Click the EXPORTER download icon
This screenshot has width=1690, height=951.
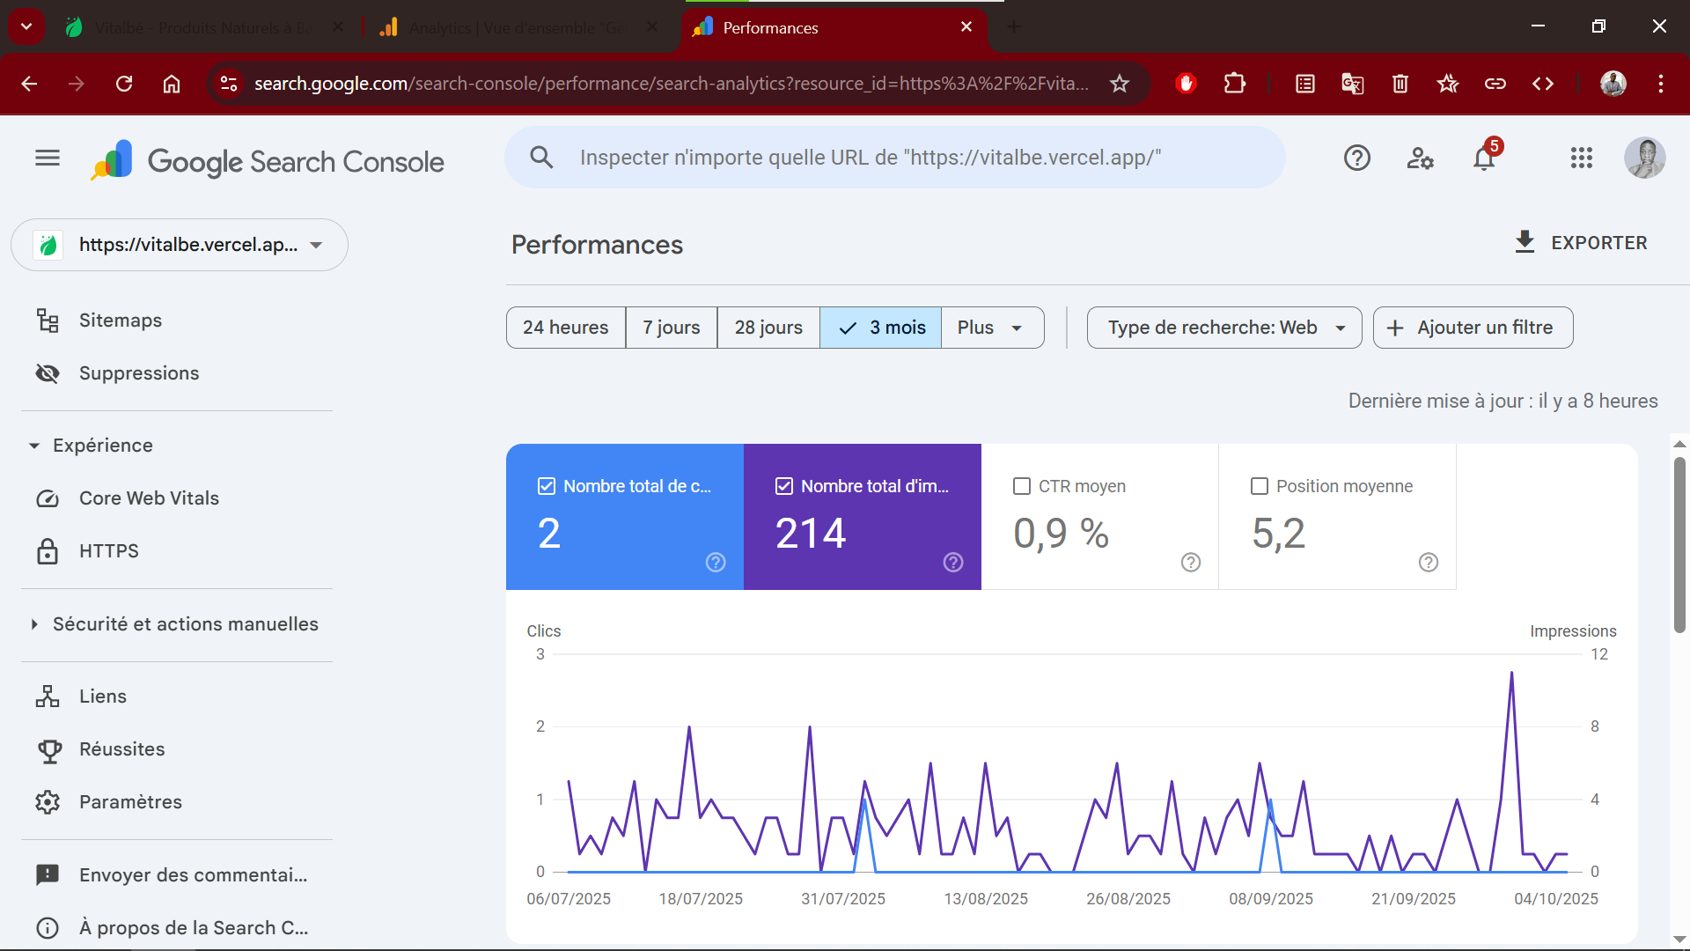pos(1525,242)
